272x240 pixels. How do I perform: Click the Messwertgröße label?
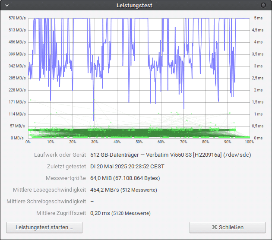click(66, 178)
